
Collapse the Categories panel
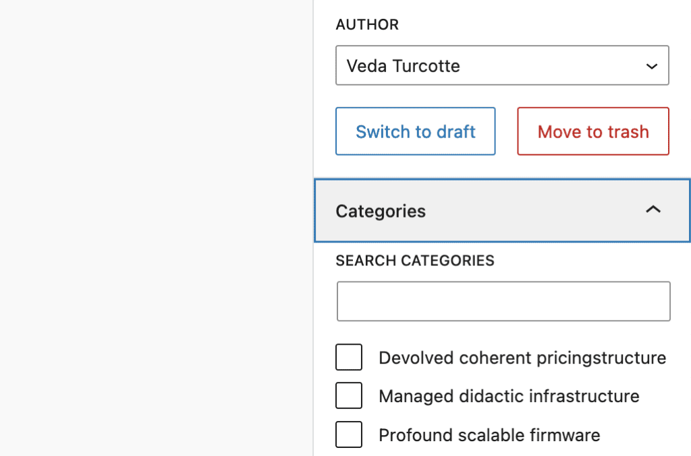[x=502, y=210]
